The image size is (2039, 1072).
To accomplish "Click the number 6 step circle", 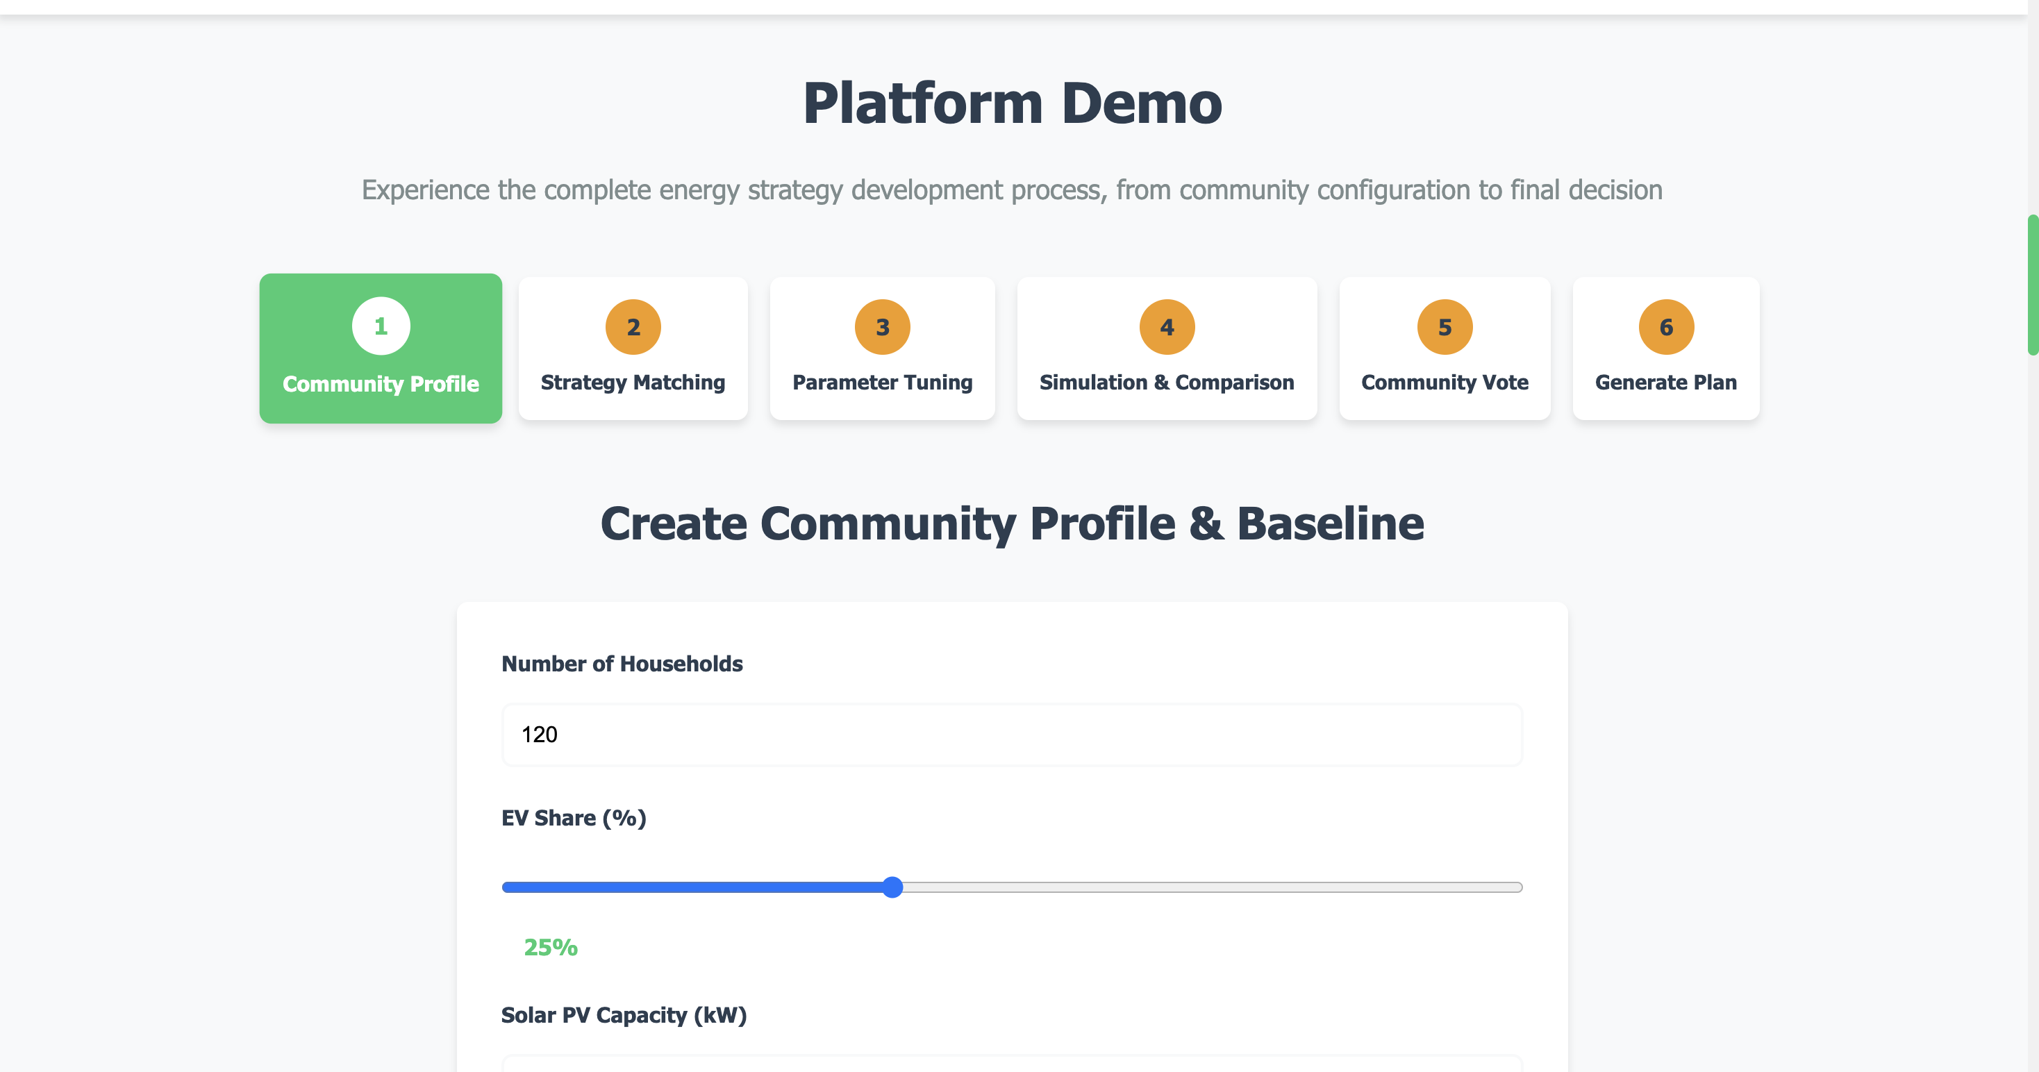I will coord(1665,327).
